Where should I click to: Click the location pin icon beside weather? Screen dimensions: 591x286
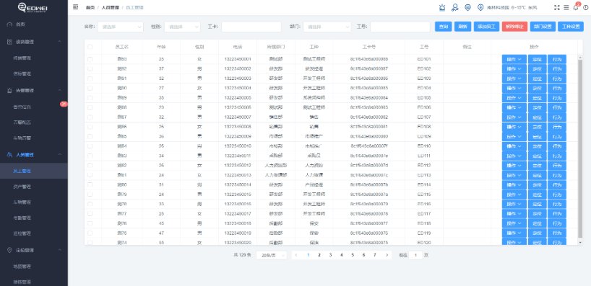[x=480, y=7]
